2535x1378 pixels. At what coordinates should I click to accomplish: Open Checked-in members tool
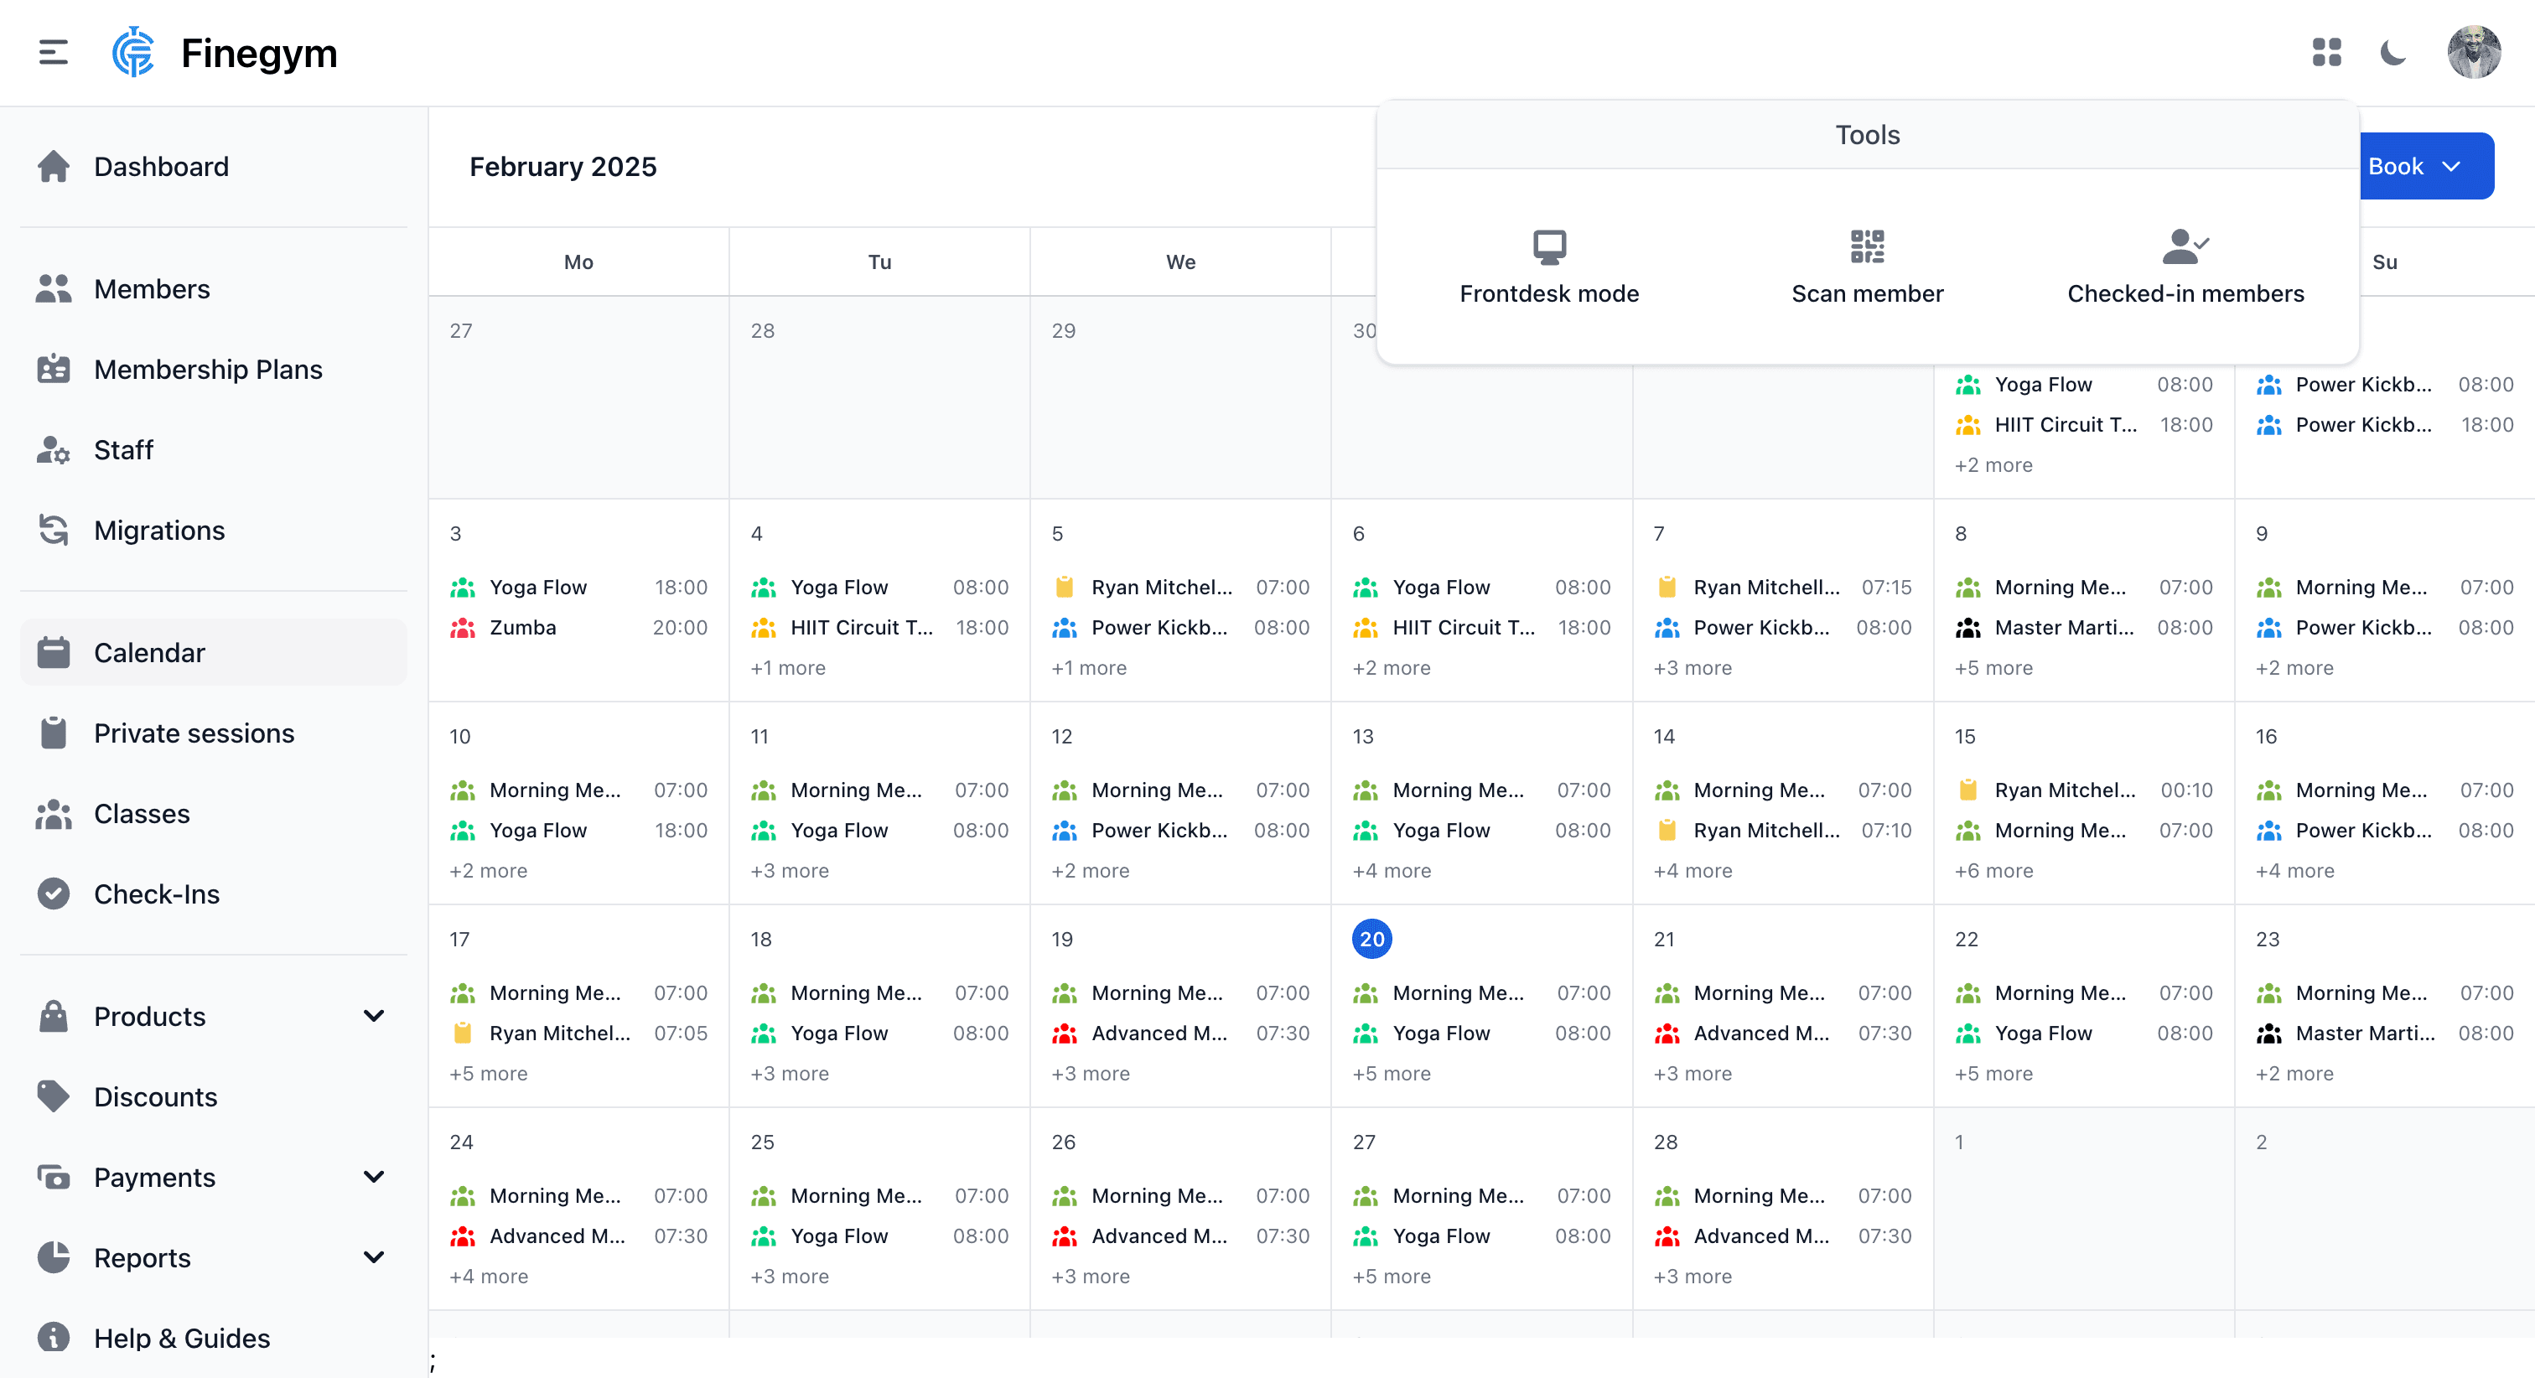[2185, 266]
